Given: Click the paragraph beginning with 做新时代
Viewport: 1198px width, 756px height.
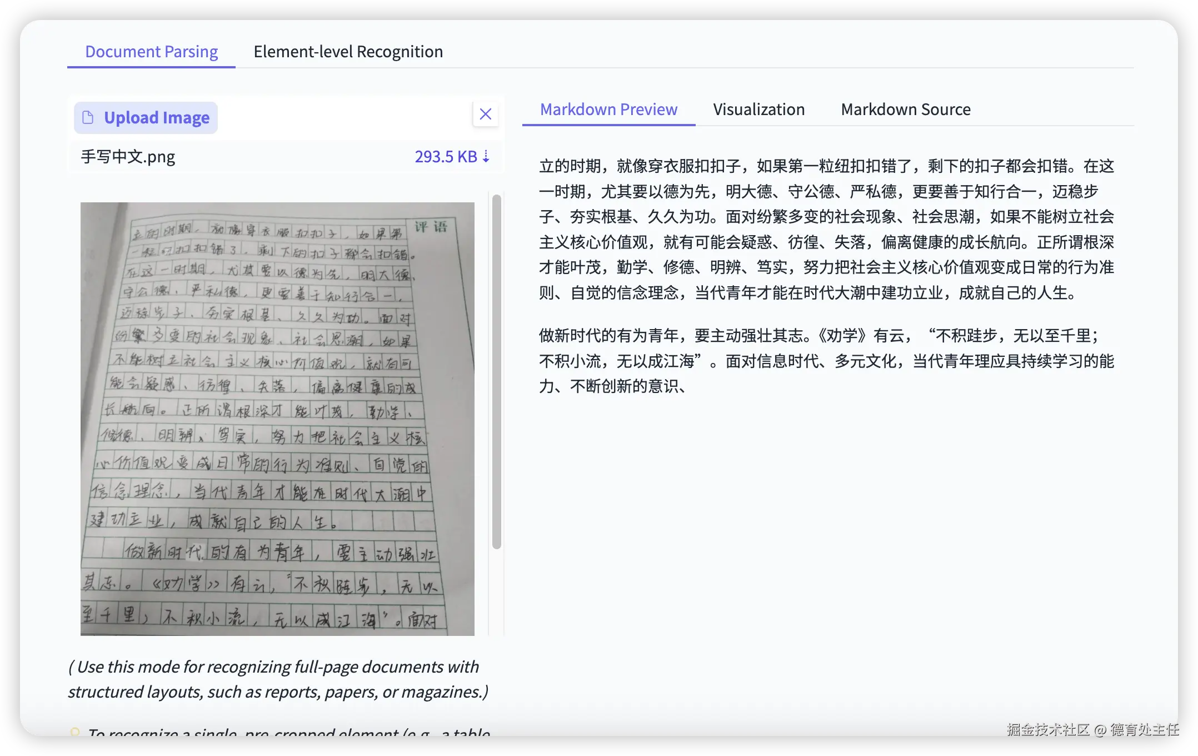Looking at the screenshot, I should tap(826, 361).
